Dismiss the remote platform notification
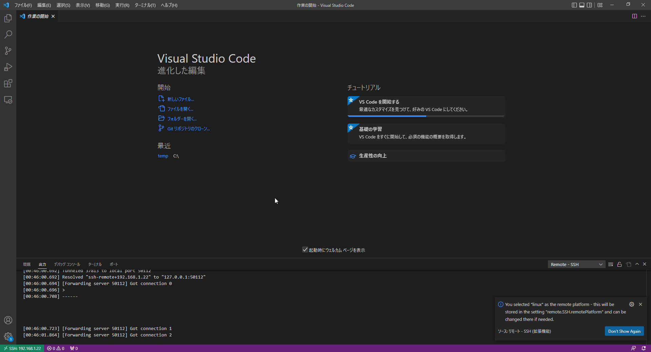 [x=640, y=304]
